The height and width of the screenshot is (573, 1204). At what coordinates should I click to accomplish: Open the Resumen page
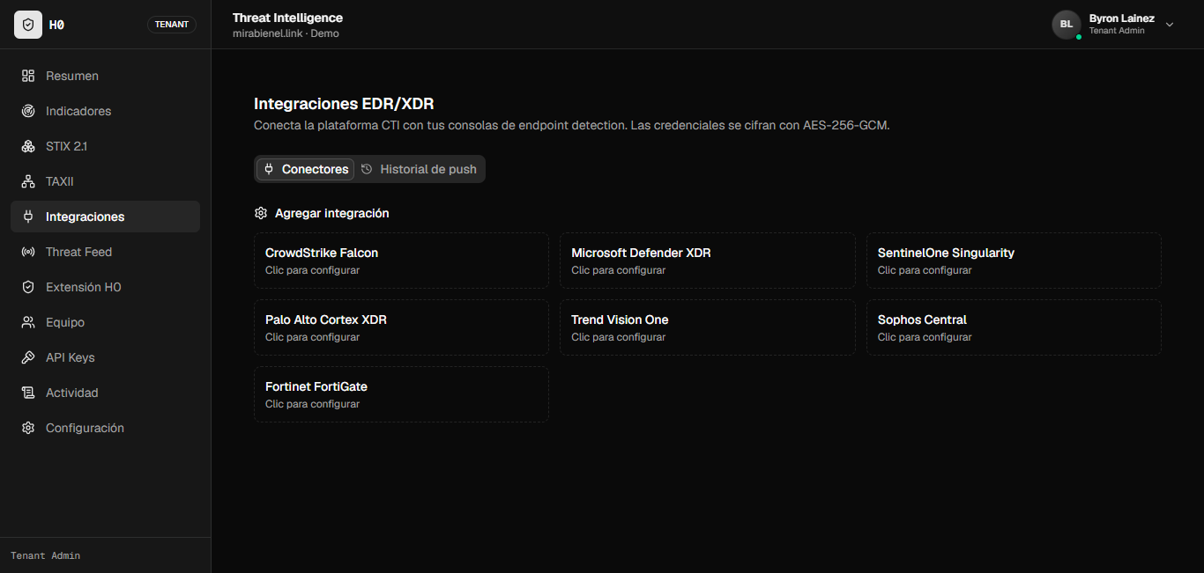tap(105, 76)
